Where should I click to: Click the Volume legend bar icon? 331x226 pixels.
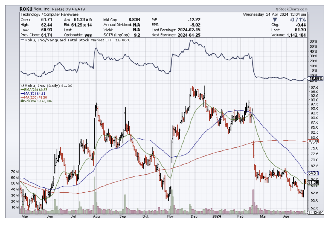[21, 101]
